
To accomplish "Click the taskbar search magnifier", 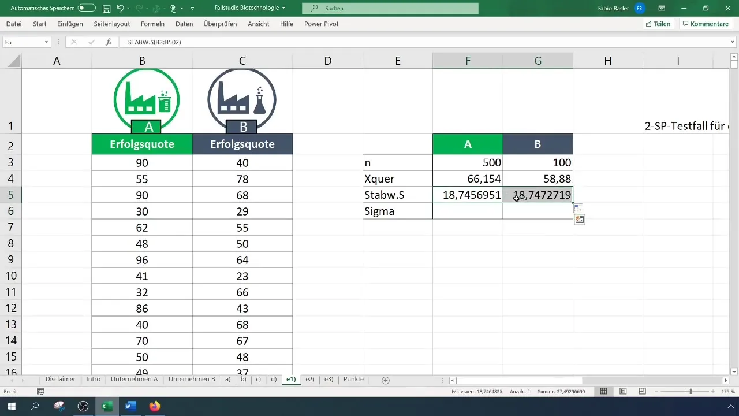I will click(35, 406).
